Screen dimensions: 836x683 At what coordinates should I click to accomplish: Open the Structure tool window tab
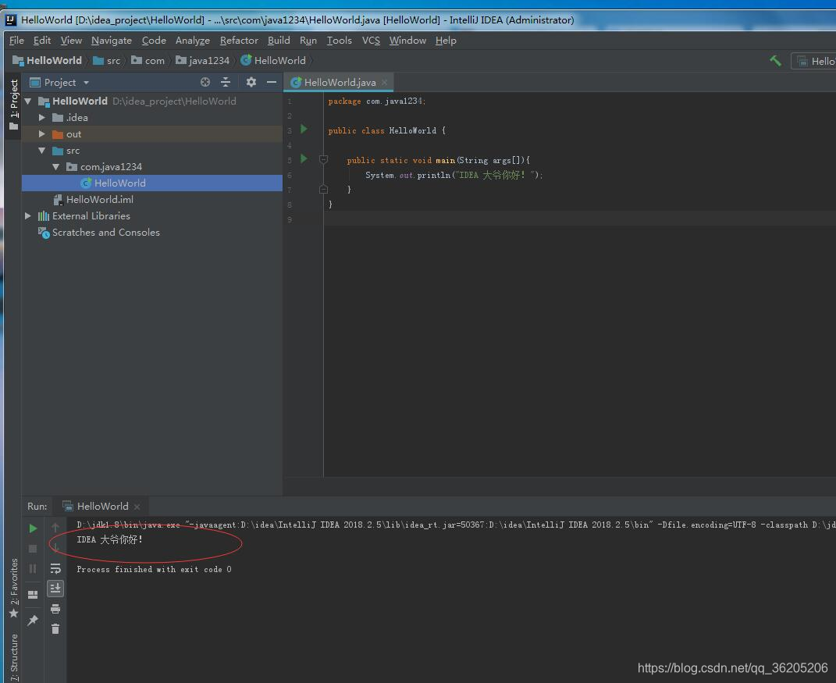[13, 657]
